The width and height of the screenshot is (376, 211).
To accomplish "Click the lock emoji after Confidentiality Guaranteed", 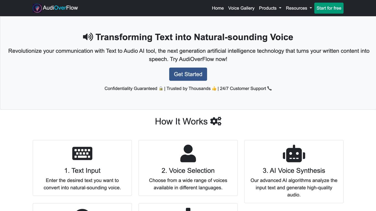I will (161, 88).
